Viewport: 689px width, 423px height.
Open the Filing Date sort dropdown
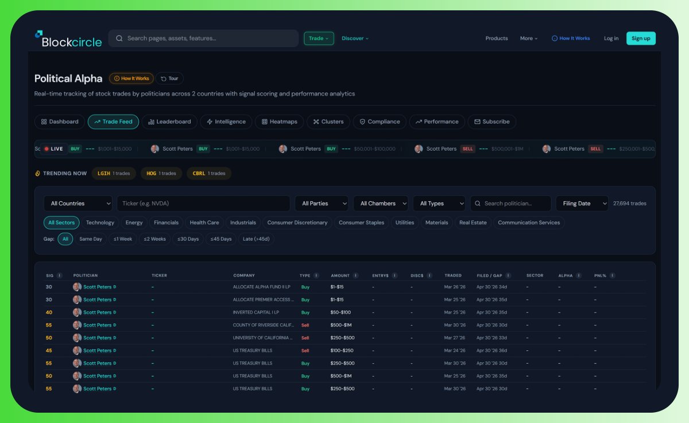coord(582,203)
